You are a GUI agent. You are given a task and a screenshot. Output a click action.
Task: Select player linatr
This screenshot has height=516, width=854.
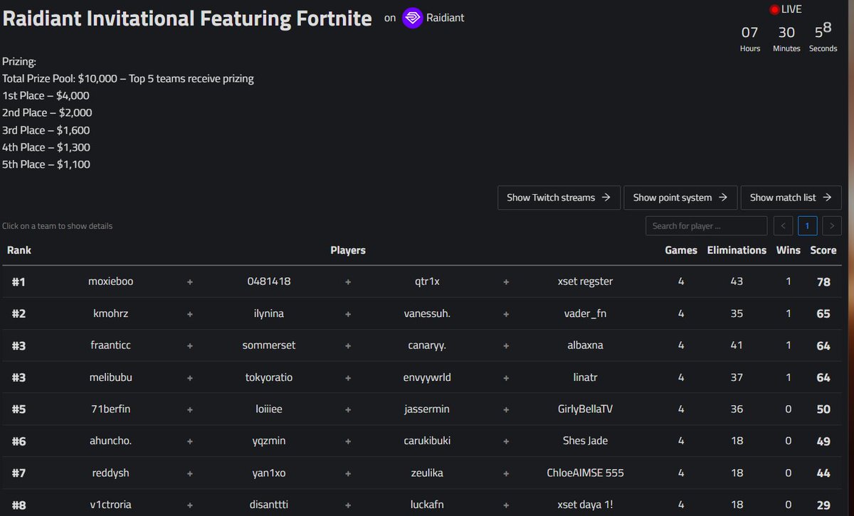585,377
